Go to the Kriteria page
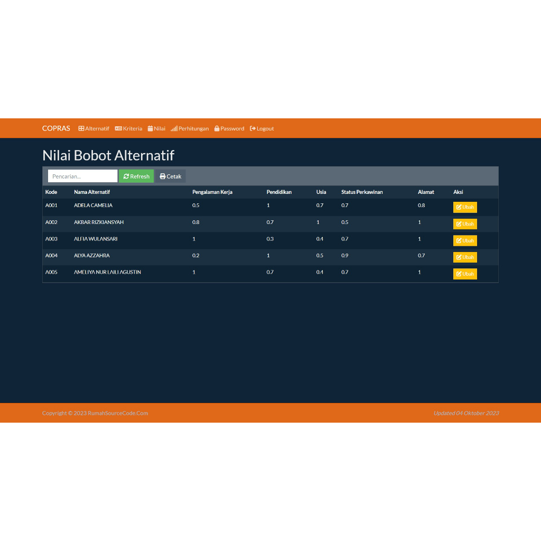 pyautogui.click(x=128, y=128)
